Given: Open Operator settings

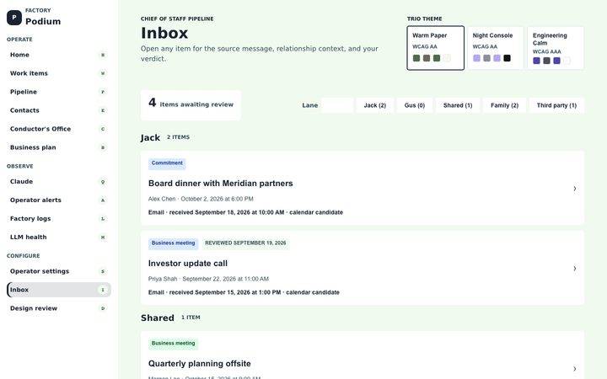Looking at the screenshot, I should (58, 271).
